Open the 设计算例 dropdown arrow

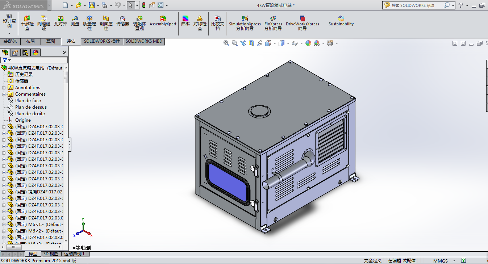tap(9, 33)
